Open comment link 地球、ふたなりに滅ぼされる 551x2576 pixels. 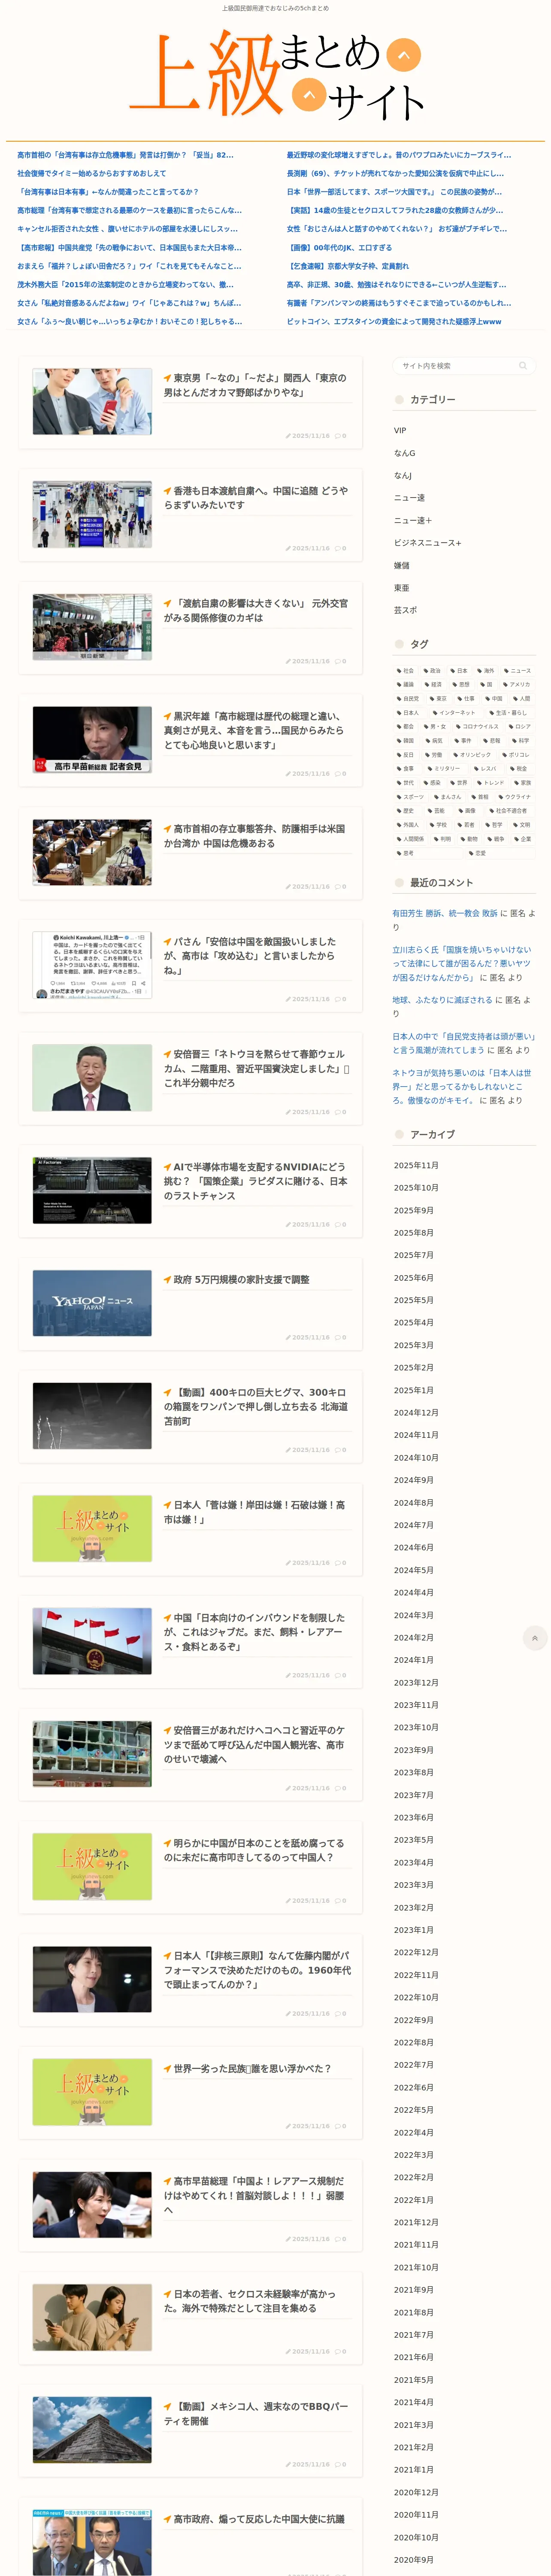point(442,1000)
